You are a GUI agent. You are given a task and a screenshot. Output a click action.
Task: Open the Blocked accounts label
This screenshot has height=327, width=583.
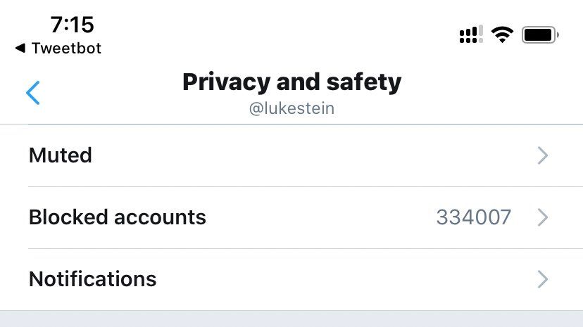tap(118, 217)
